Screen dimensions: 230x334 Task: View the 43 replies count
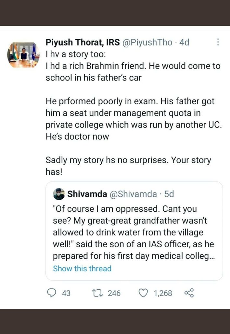(x=66, y=293)
